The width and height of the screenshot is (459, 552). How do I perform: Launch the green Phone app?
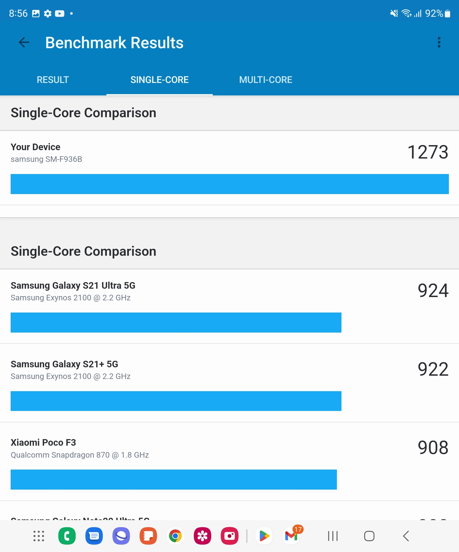pos(67,536)
